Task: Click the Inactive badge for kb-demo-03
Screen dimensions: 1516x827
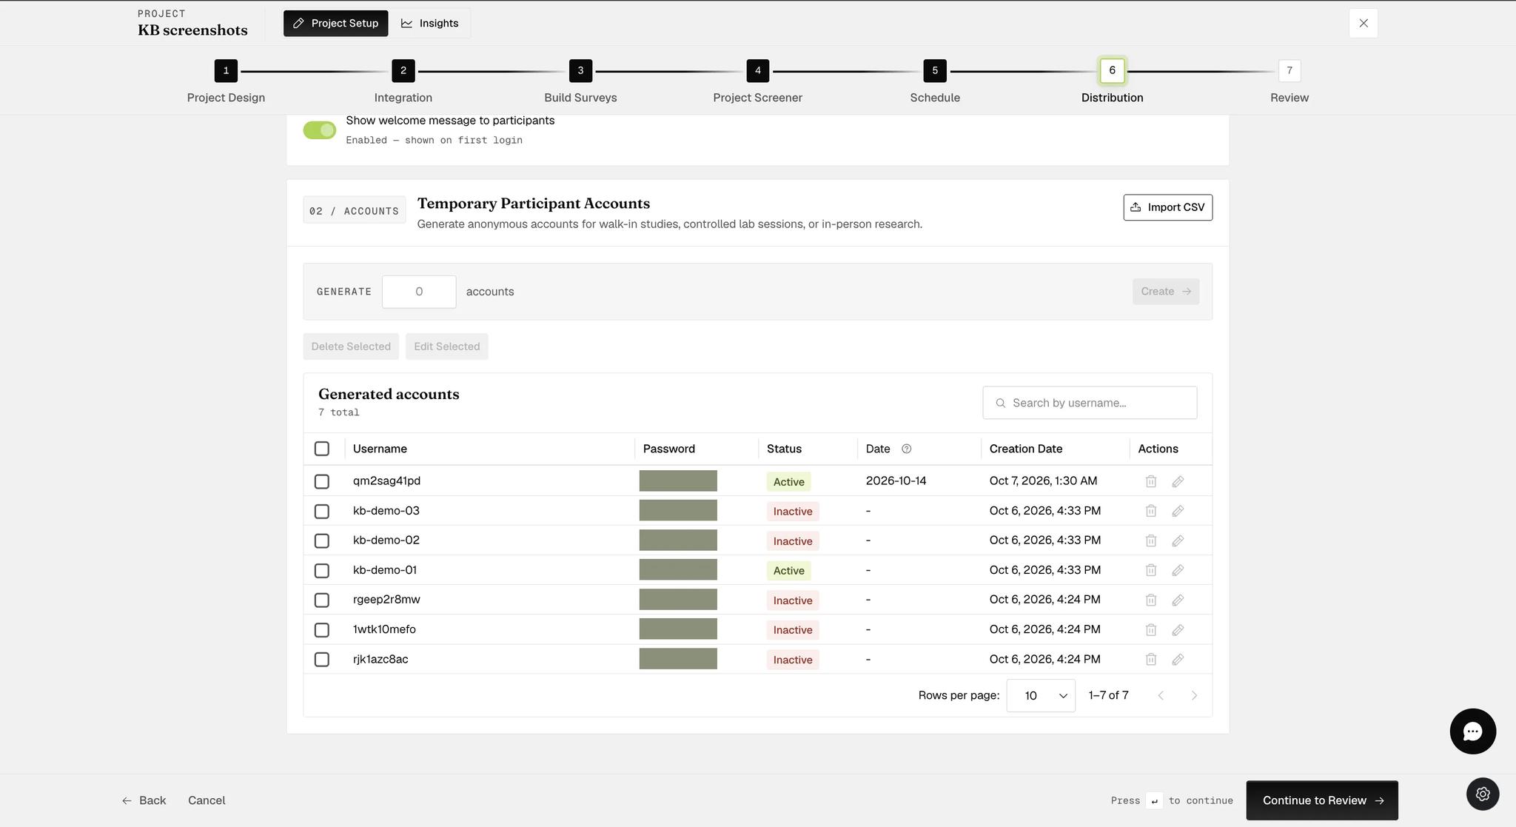Action: tap(792, 511)
